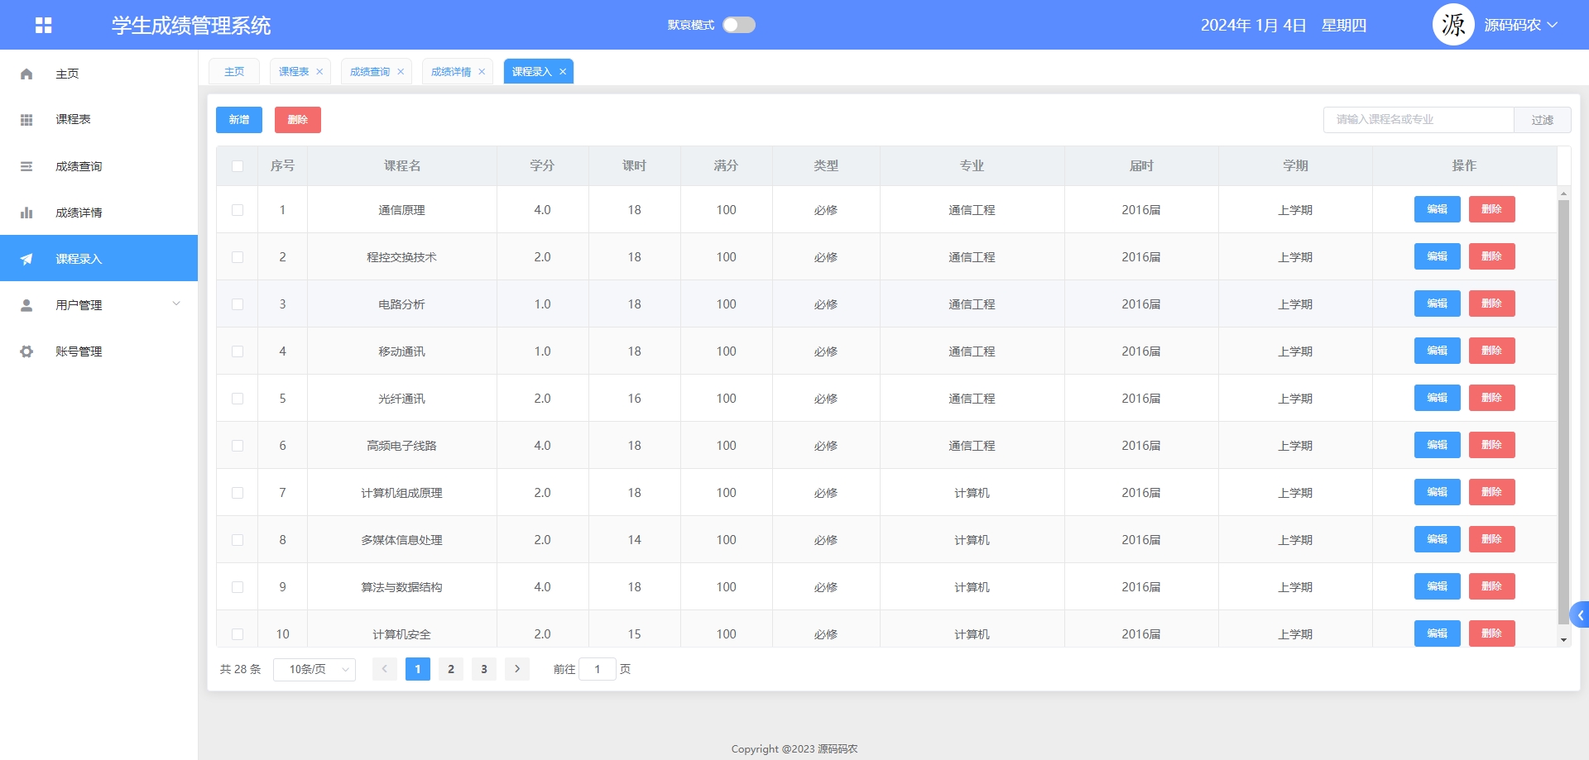Click the 用户管理 person icon
The image size is (1589, 760).
(26, 305)
